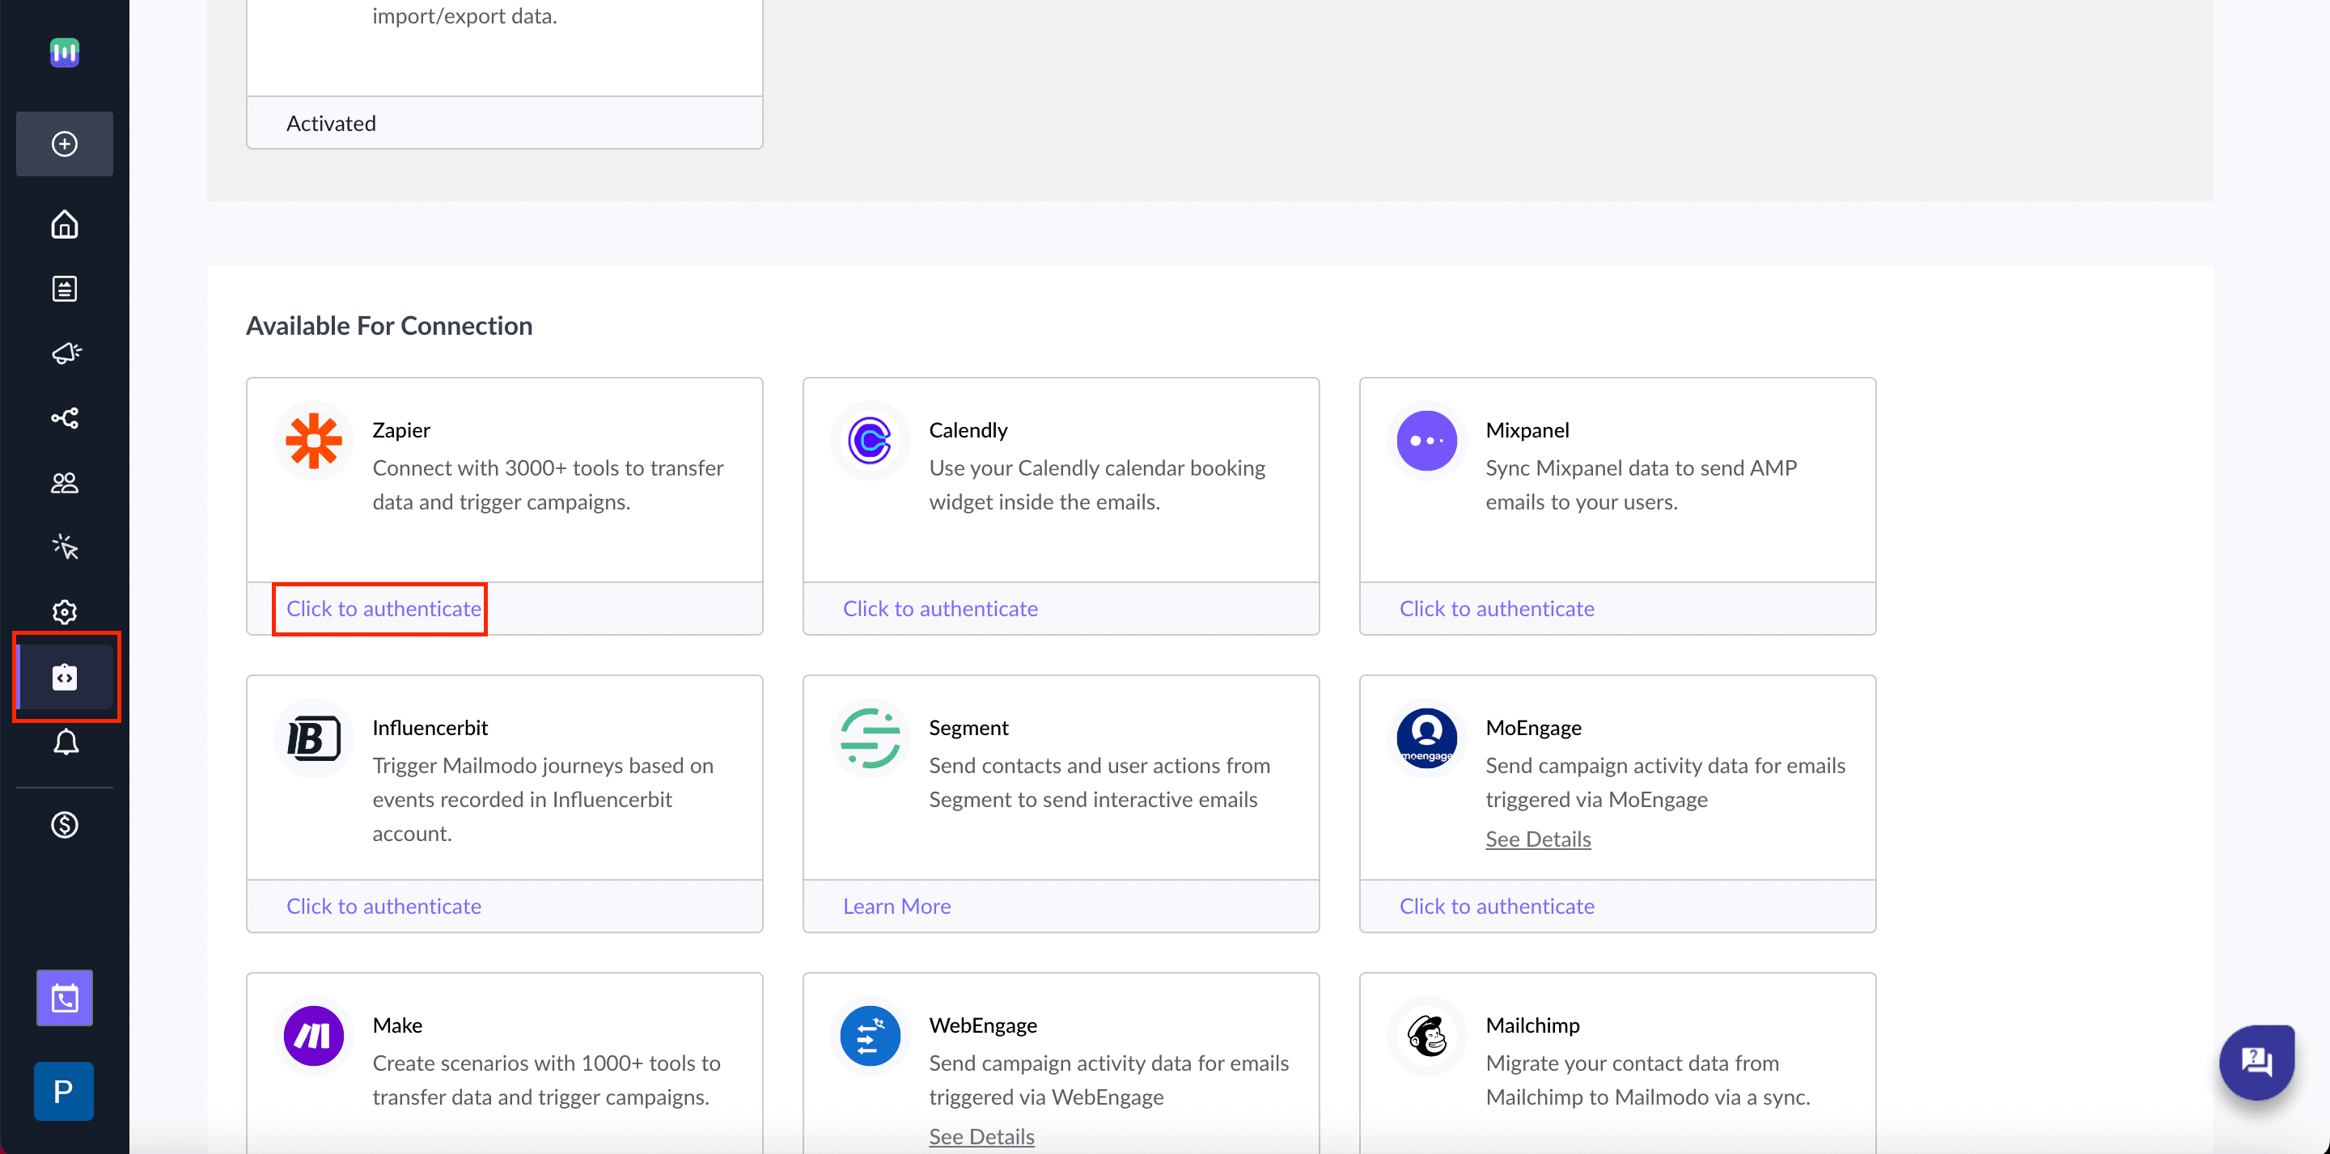Select the highlighted Integrations sidebar icon
The width and height of the screenshot is (2330, 1154).
64,677
